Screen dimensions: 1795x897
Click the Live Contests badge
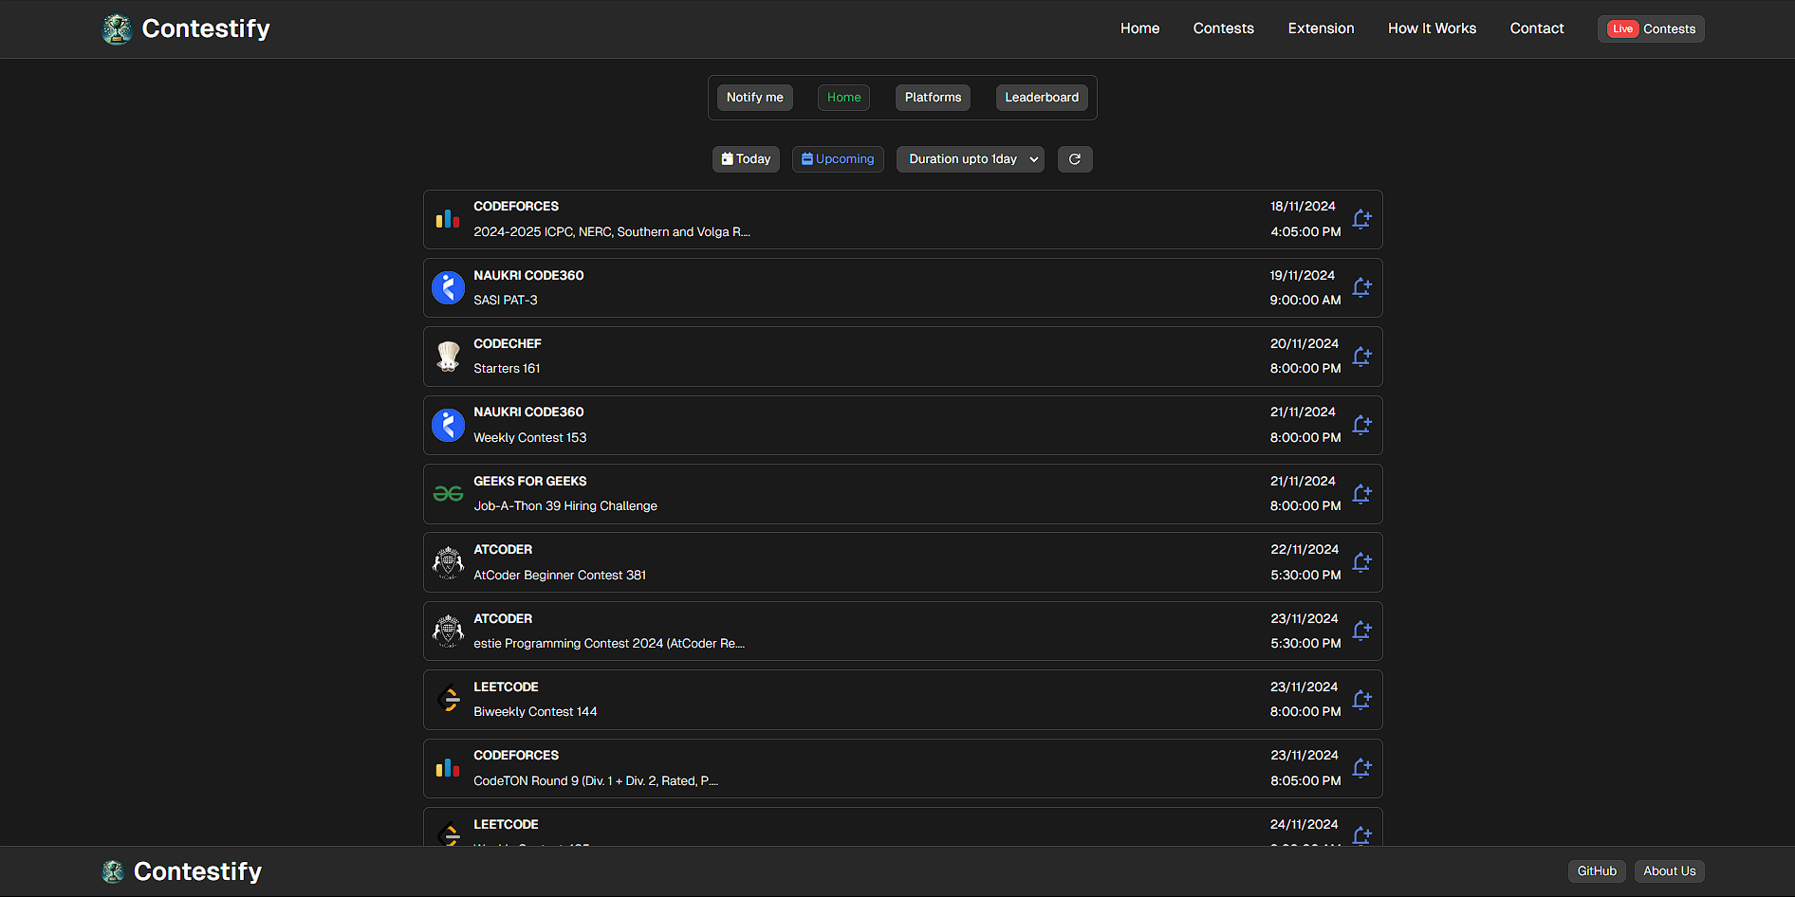[1650, 28]
